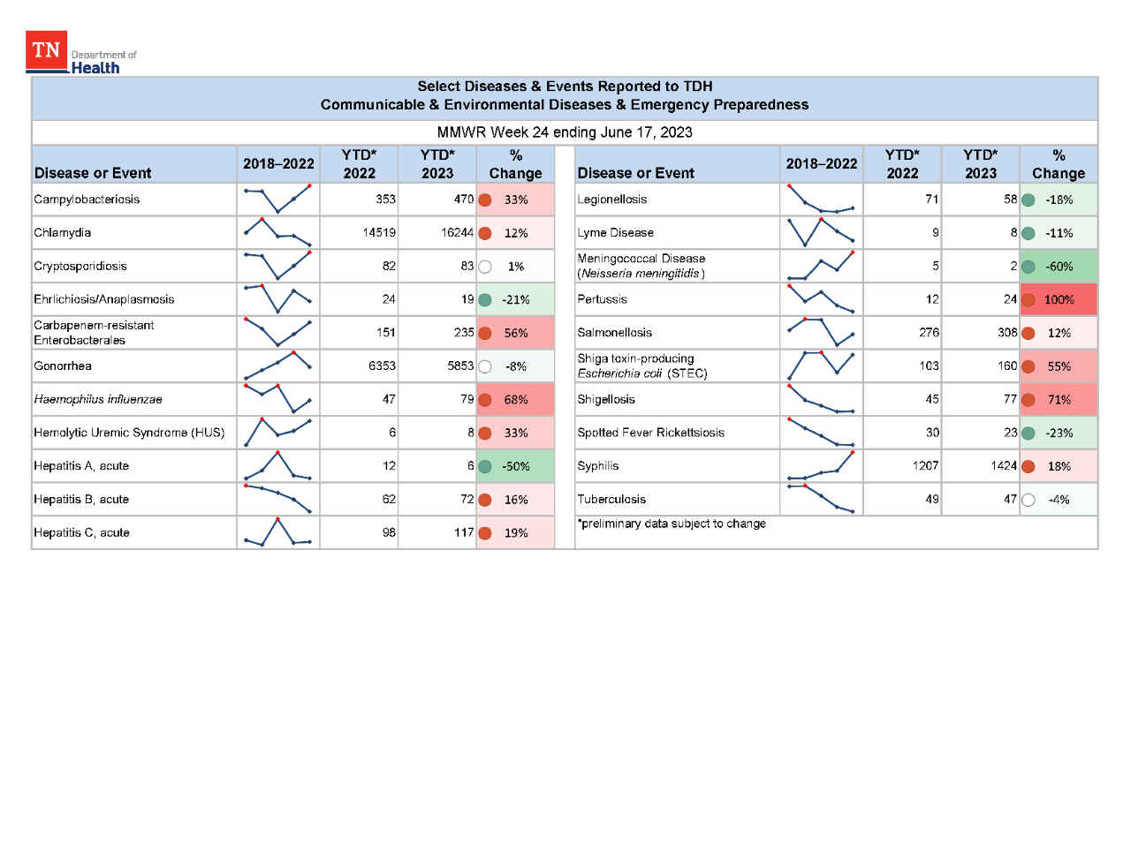Select the Legionellosis sparkline graph
Viewport: 1131px width, 867px height.
tap(821, 199)
